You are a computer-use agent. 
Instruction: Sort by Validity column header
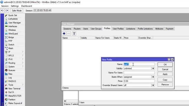tap(88, 38)
